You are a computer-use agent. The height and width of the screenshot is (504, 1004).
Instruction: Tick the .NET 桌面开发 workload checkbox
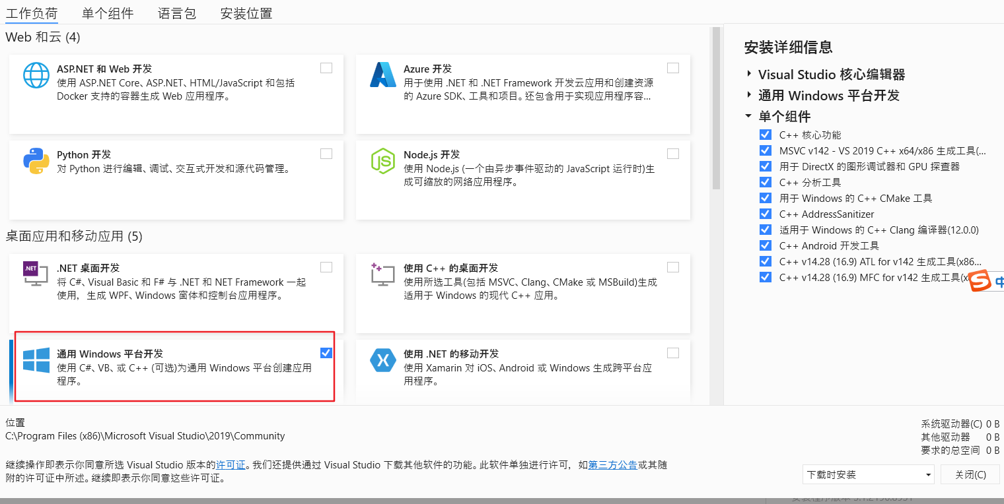326,267
